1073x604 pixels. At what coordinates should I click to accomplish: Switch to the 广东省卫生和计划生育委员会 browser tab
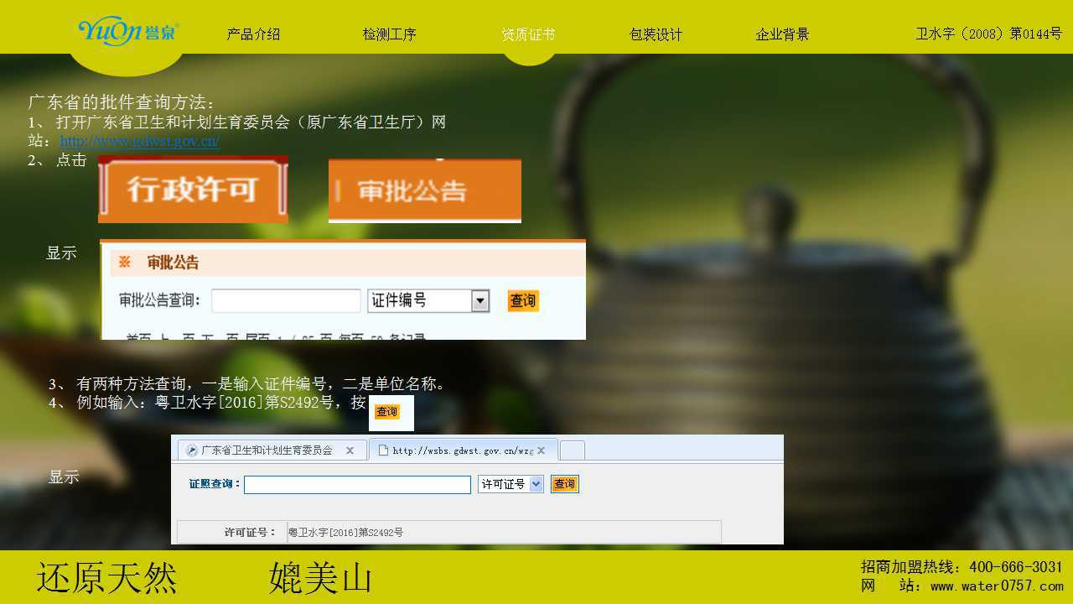tap(272, 450)
